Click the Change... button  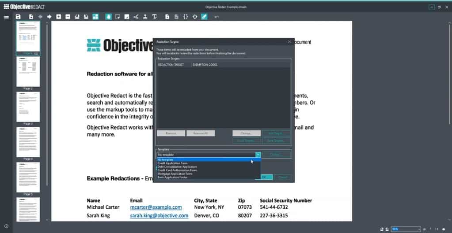pyautogui.click(x=247, y=133)
